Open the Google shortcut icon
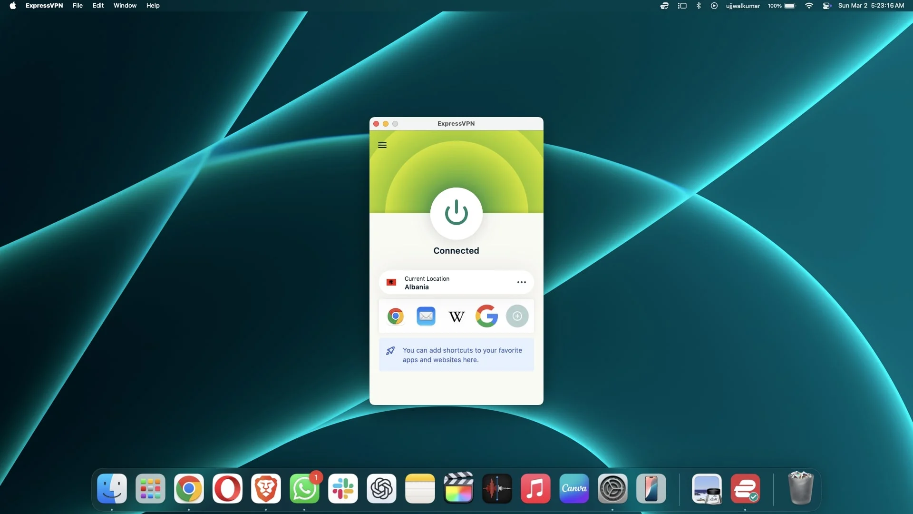 click(486, 316)
